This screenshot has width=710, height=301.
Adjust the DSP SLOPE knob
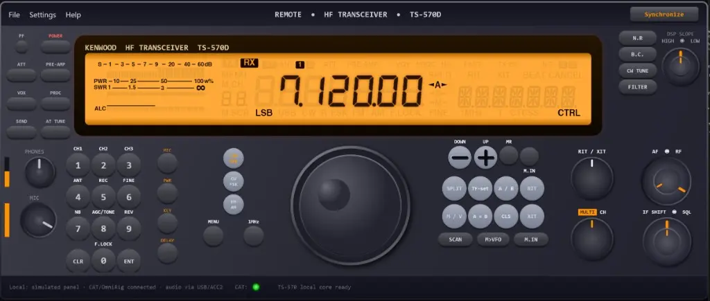pyautogui.click(x=680, y=67)
